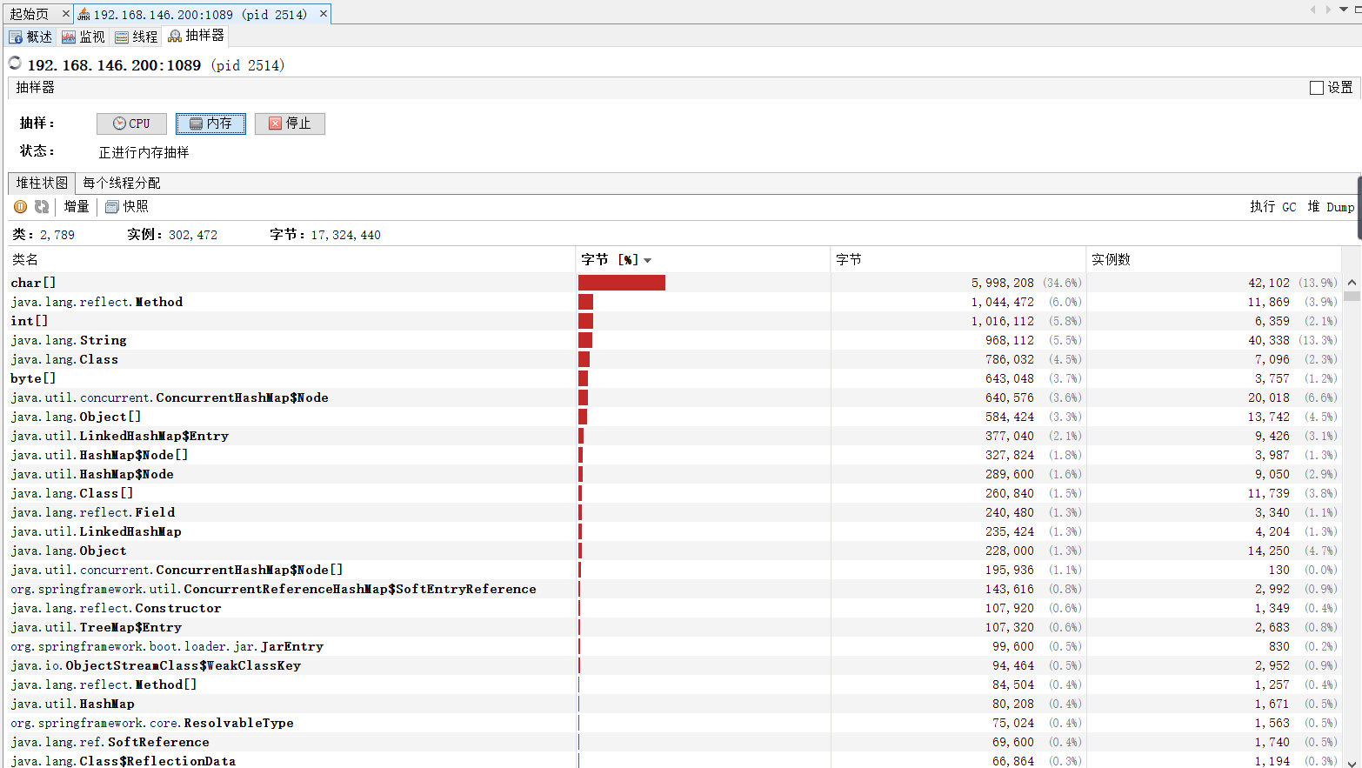Sort by 实例数 column header
Image resolution: width=1362 pixels, height=768 pixels.
pyautogui.click(x=1213, y=259)
